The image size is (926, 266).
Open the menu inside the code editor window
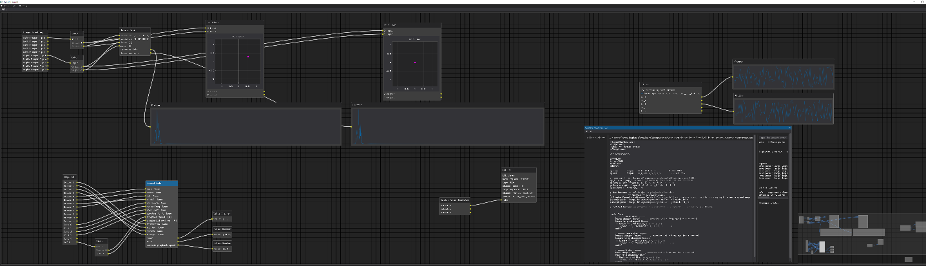tap(589, 133)
